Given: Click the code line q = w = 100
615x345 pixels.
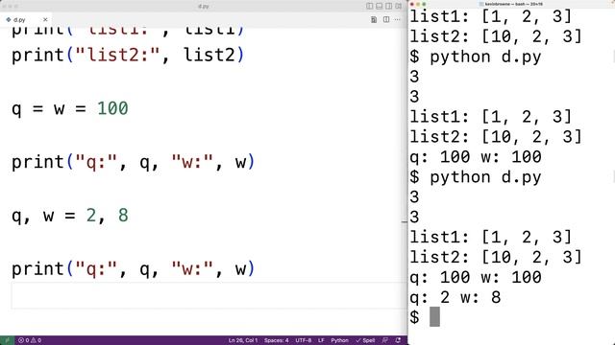Looking at the screenshot, I should tap(70, 108).
